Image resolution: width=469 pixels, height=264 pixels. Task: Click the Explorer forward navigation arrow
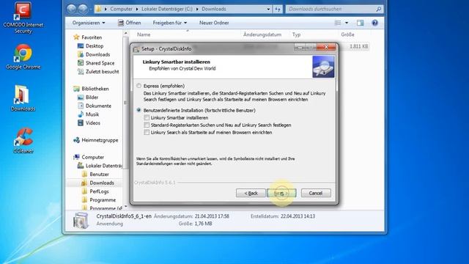[83, 9]
